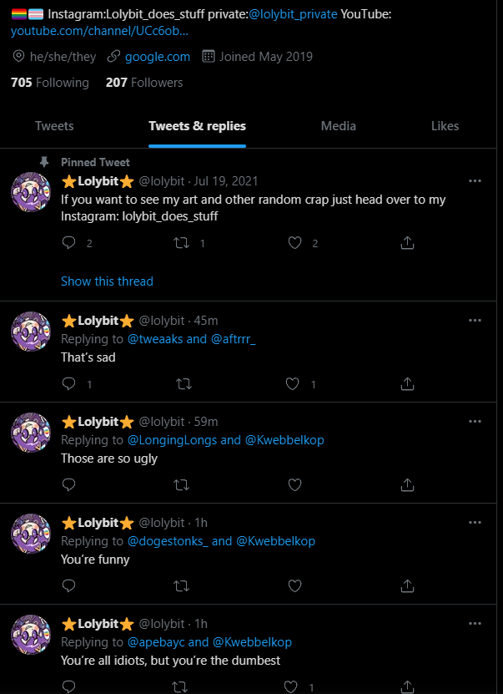The width and height of the screenshot is (503, 694).
Task: Open the Likes tab
Action: 445,126
